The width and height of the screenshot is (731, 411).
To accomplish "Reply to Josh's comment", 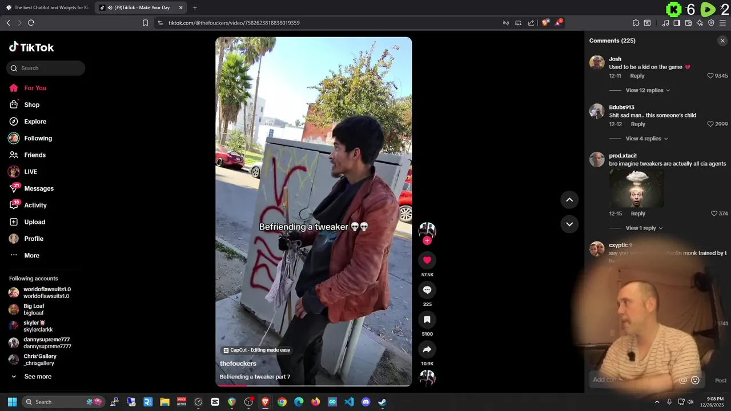I will click(x=637, y=76).
